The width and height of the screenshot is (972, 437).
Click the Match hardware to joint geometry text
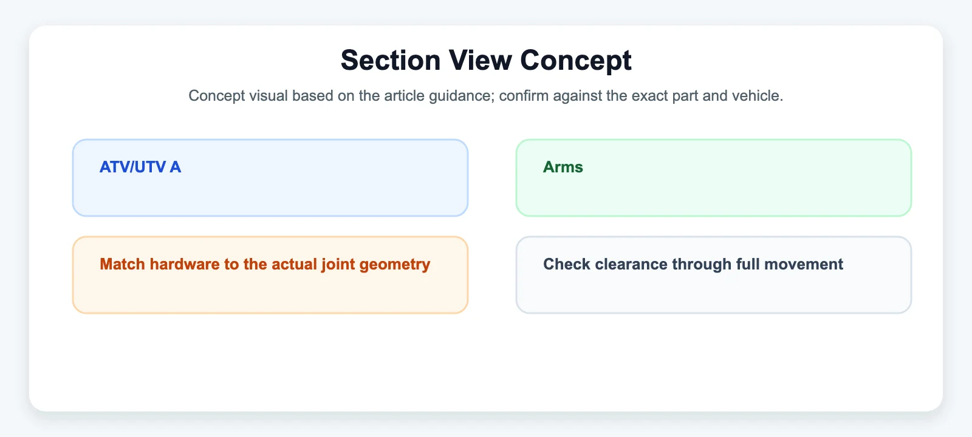click(x=265, y=265)
